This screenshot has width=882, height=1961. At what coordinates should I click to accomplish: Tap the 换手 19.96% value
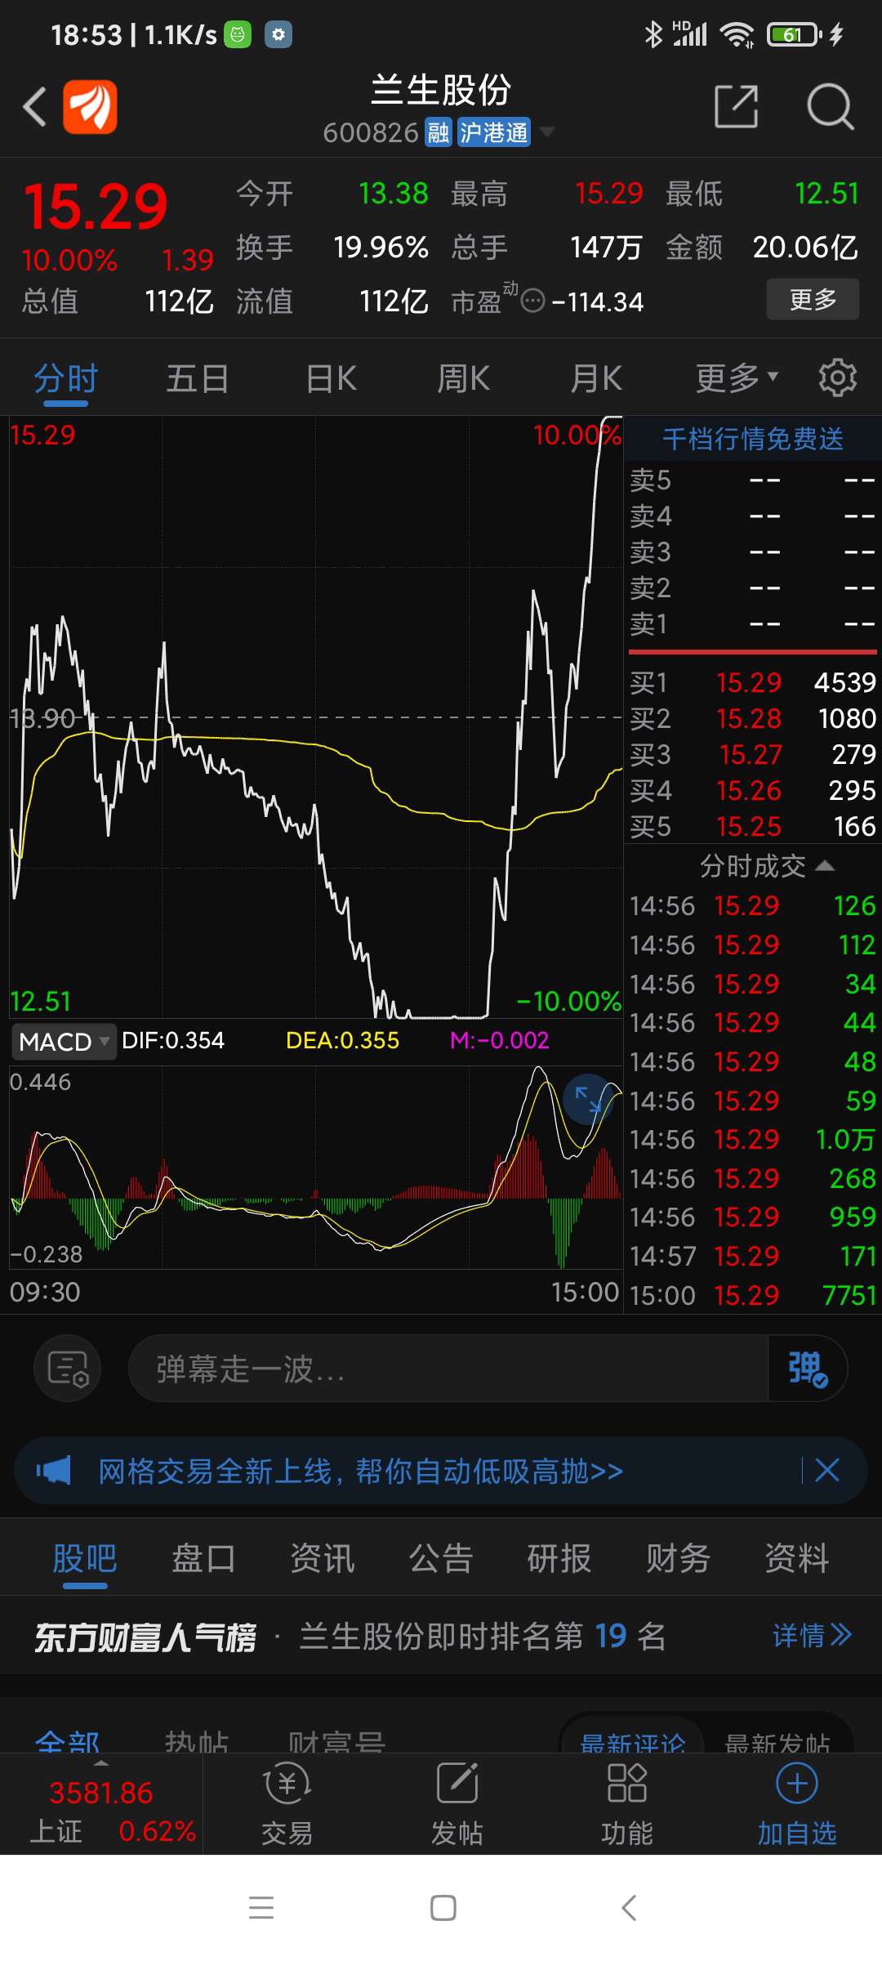381,247
